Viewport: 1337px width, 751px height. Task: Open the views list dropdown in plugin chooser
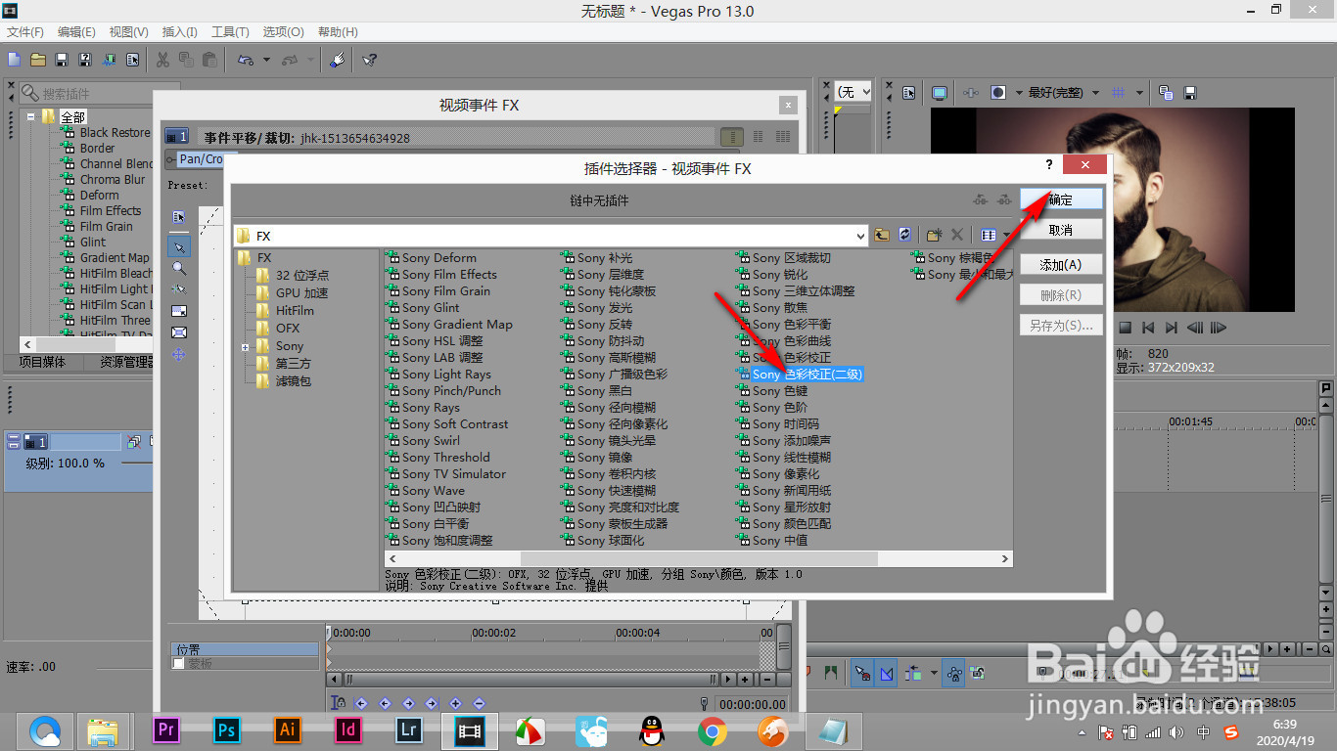tap(1007, 236)
